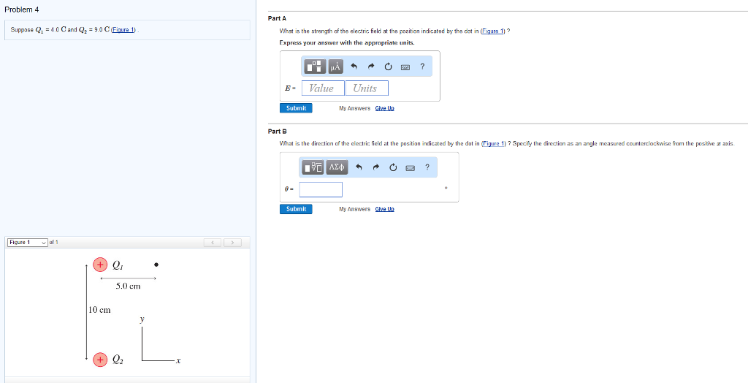Open keyboard shortcuts in Part A toolbar
The height and width of the screenshot is (383, 748).
pos(405,67)
